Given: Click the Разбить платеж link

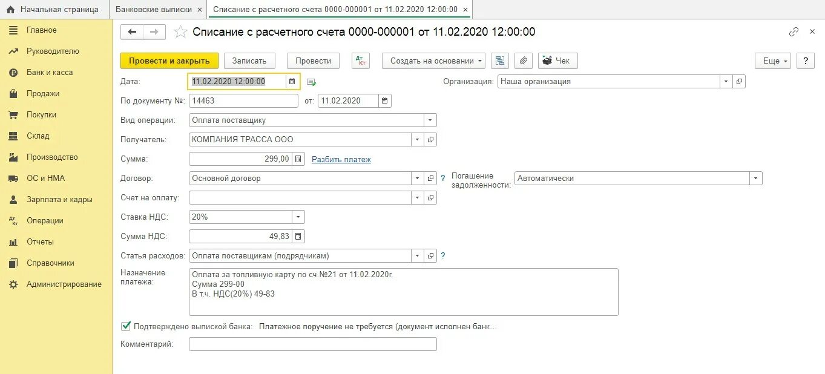Looking at the screenshot, I should point(341,159).
